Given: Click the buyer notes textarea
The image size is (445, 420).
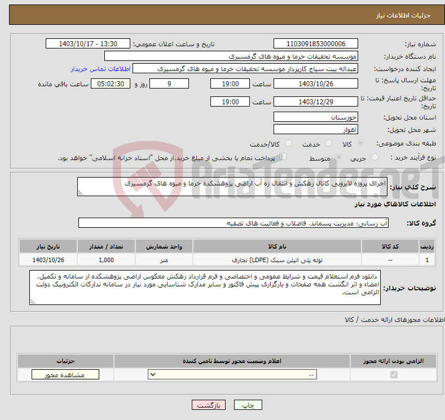Looking at the screenshot, I should click(x=205, y=288).
